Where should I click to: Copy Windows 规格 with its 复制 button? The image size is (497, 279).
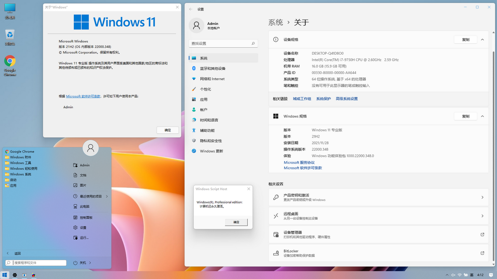point(466,116)
